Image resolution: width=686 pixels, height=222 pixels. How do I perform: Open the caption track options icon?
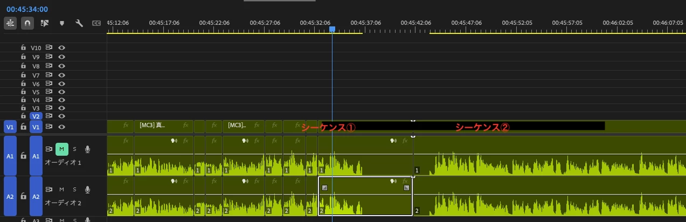pyautogui.click(x=96, y=23)
